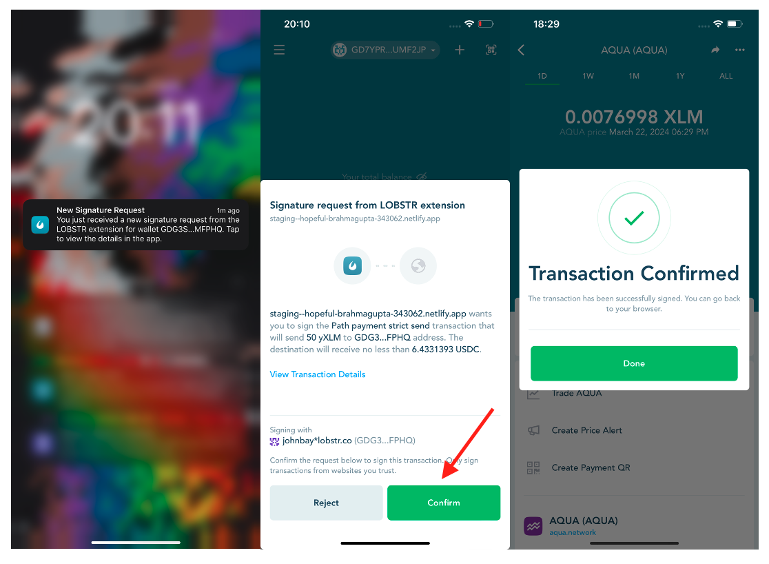The height and width of the screenshot is (564, 769).
Task: Tap the back arrow on AQUA screen
Action: [522, 50]
